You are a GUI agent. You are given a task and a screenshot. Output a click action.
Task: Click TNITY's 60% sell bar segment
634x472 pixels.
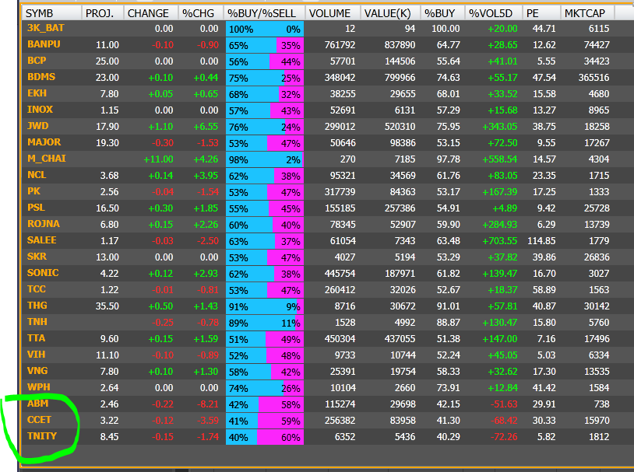pos(280,437)
